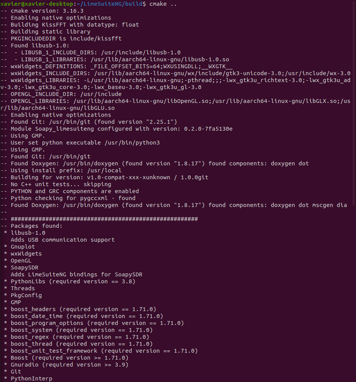Click the PythonLibs required version entry
This screenshot has width=356, height=382.
[73, 281]
